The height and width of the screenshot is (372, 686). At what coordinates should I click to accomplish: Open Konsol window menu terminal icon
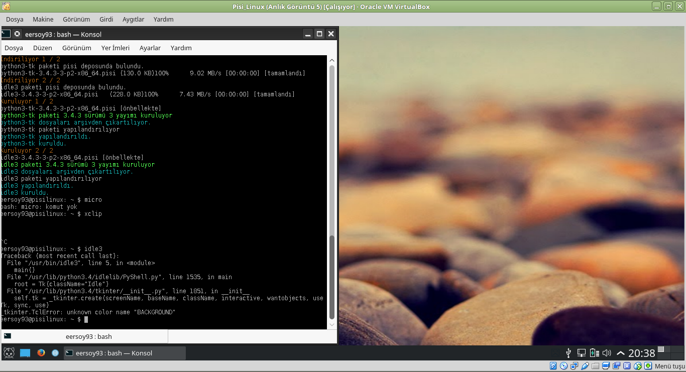pyautogui.click(x=6, y=34)
